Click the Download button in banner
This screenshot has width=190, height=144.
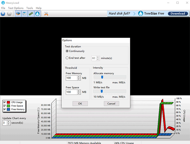(178, 13)
